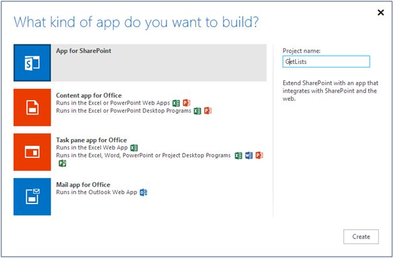Click Excel icon next to Excel Web App
This screenshot has height=258, width=394.
[133, 148]
